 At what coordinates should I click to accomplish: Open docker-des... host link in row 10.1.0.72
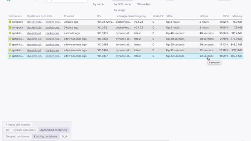53,27
